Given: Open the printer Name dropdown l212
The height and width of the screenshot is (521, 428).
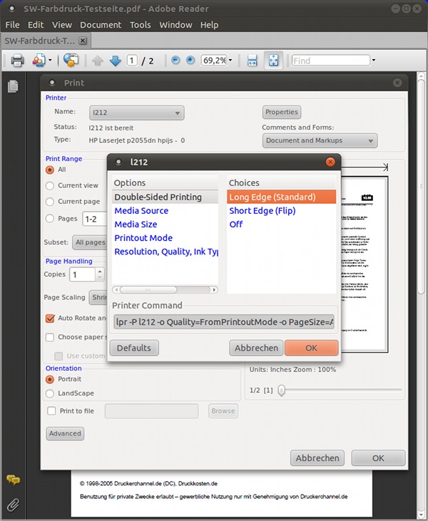Looking at the screenshot, I should (137, 113).
